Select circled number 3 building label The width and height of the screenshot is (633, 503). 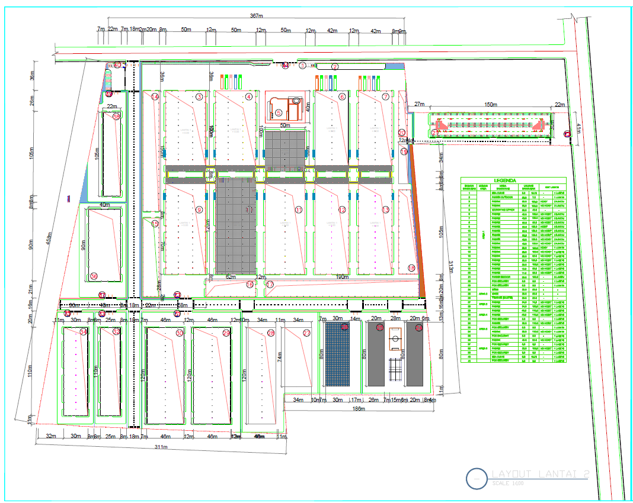click(199, 96)
